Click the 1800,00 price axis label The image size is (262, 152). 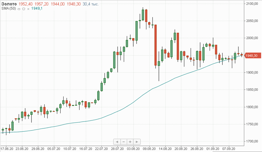(252, 107)
